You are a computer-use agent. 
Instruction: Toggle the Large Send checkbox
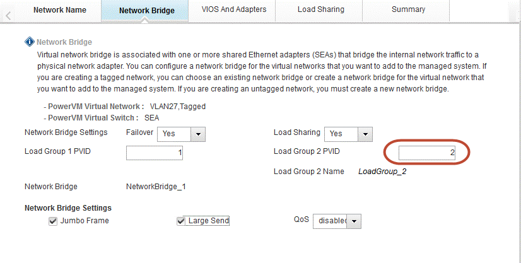click(181, 221)
